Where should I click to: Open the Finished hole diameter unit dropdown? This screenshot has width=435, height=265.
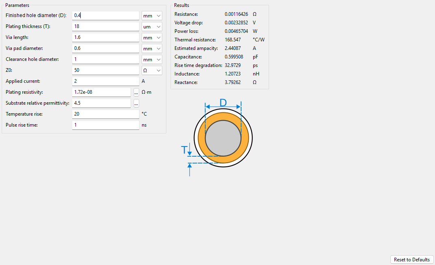click(x=152, y=16)
